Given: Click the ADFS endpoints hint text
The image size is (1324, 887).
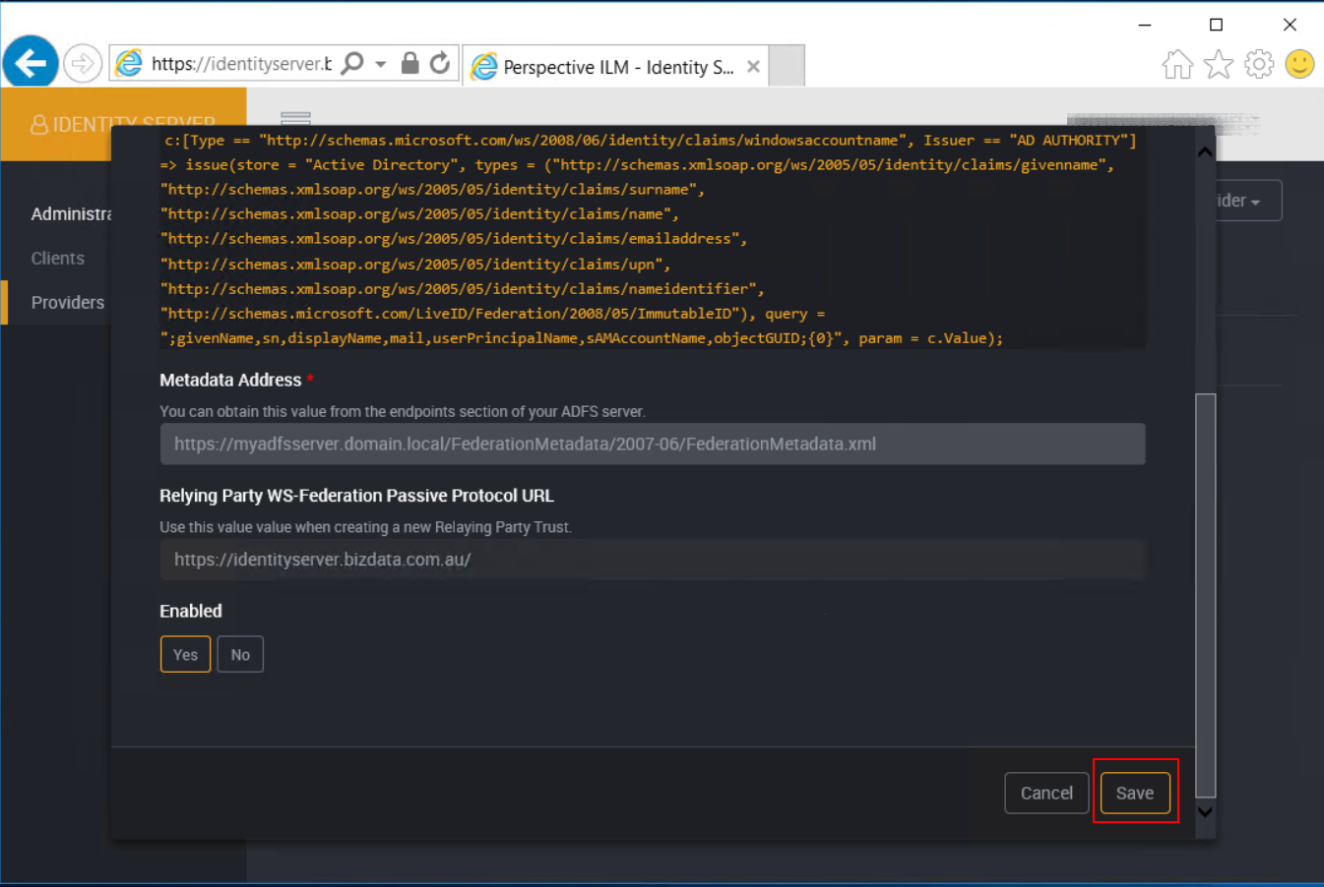Looking at the screenshot, I should point(403,411).
